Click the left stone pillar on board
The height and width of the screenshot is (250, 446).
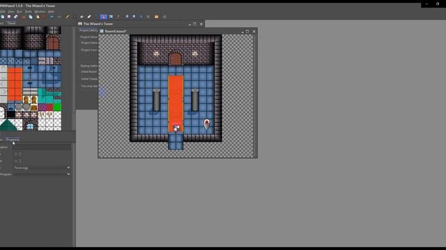coord(156,100)
